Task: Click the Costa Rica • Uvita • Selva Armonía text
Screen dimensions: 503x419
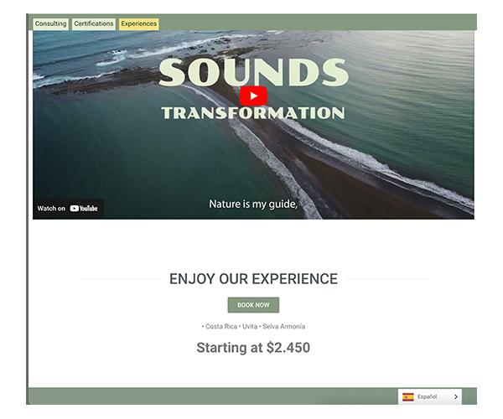Action: click(x=253, y=326)
